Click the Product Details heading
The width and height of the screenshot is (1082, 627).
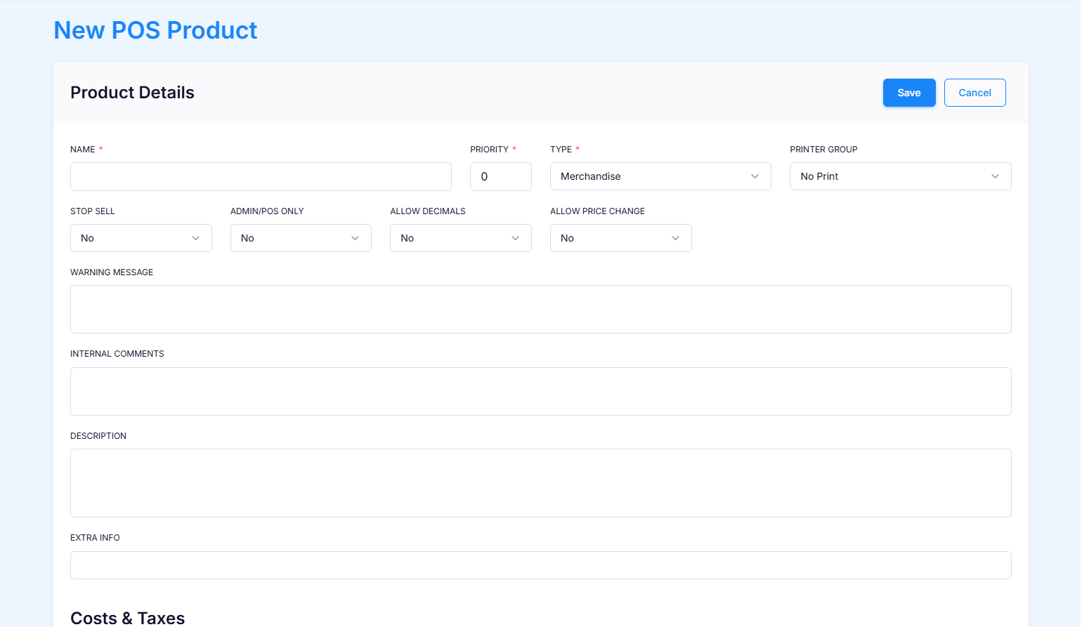click(x=132, y=93)
